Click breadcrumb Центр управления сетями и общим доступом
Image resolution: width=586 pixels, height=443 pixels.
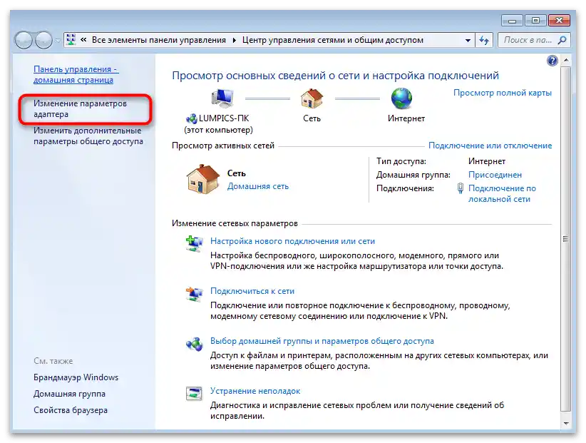[333, 40]
